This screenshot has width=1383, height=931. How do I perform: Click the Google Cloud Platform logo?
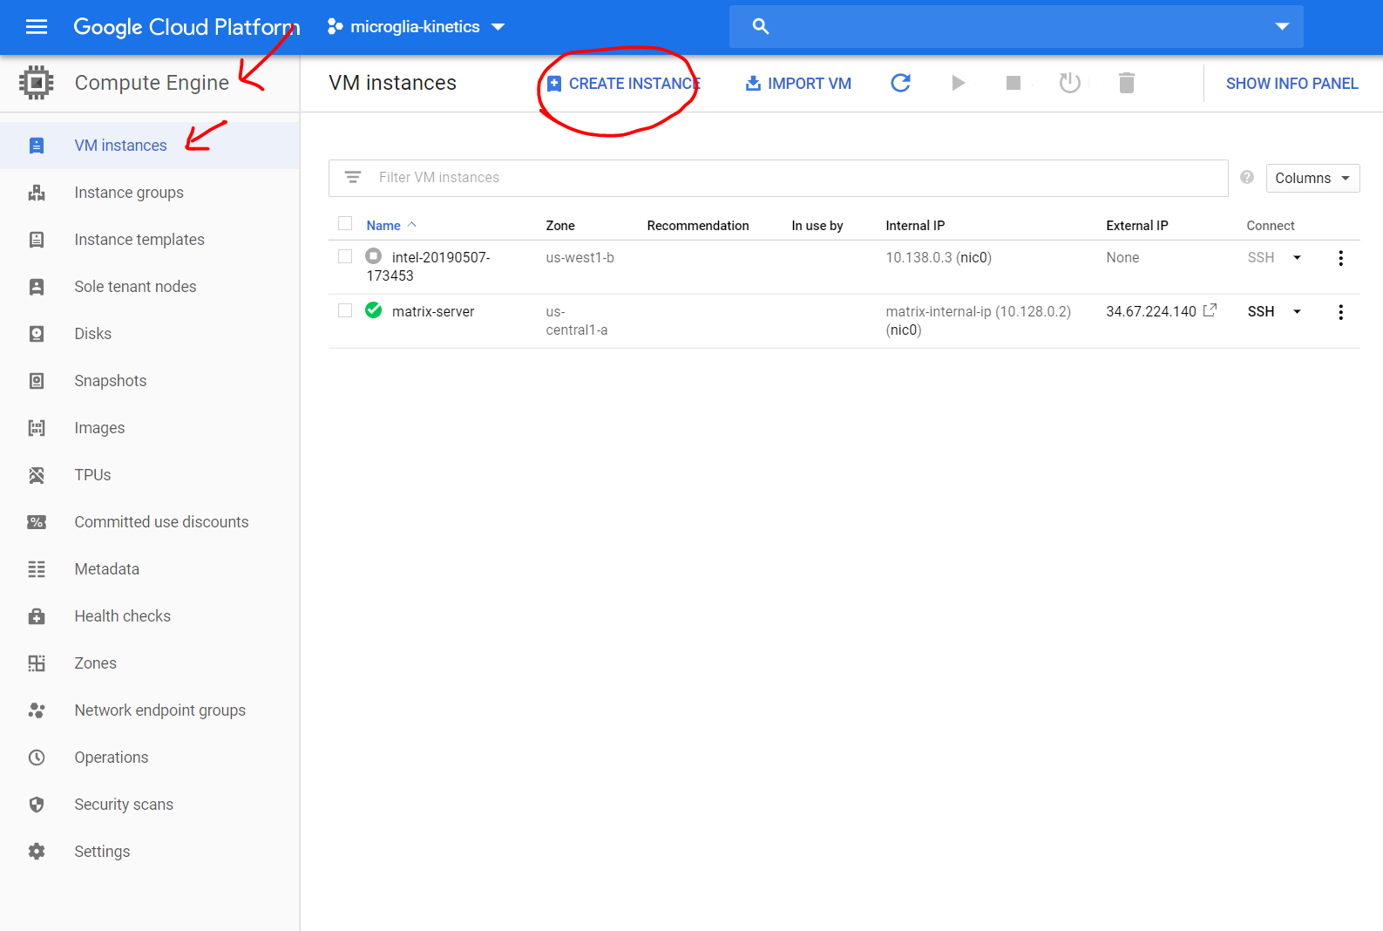186,27
